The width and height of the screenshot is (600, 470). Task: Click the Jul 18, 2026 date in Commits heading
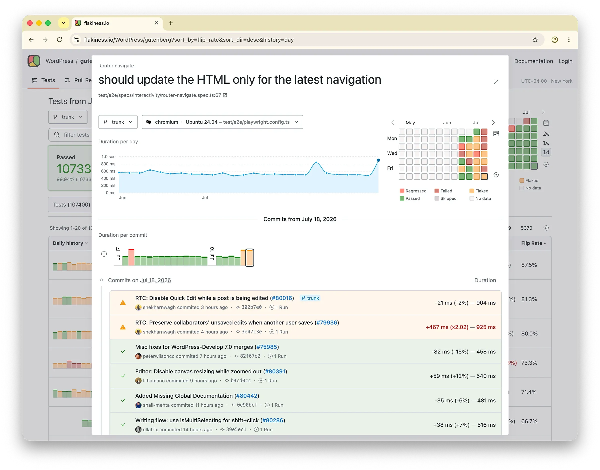coord(155,280)
